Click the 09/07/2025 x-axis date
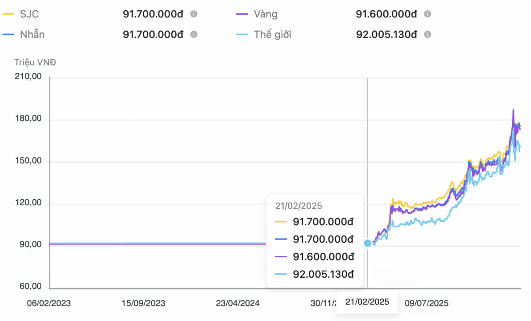Image resolution: width=531 pixels, height=321 pixels. coord(427,303)
